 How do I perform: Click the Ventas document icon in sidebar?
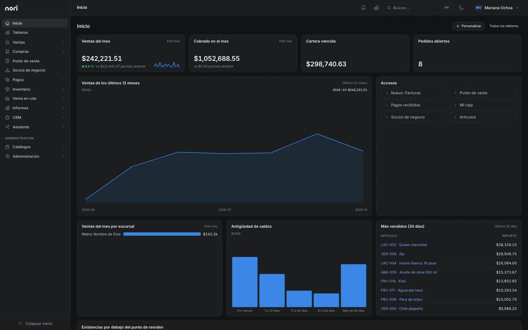(7, 42)
